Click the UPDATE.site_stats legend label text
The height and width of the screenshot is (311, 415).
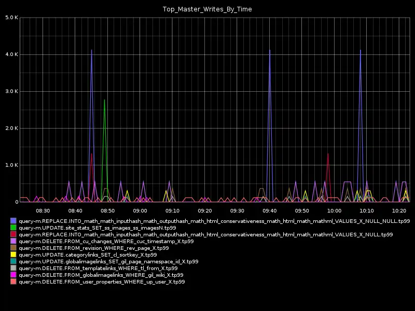pyautogui.click(x=97, y=228)
